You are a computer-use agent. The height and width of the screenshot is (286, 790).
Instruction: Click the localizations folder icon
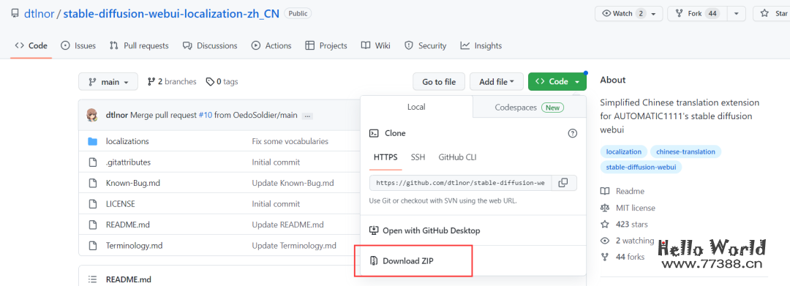(92, 141)
